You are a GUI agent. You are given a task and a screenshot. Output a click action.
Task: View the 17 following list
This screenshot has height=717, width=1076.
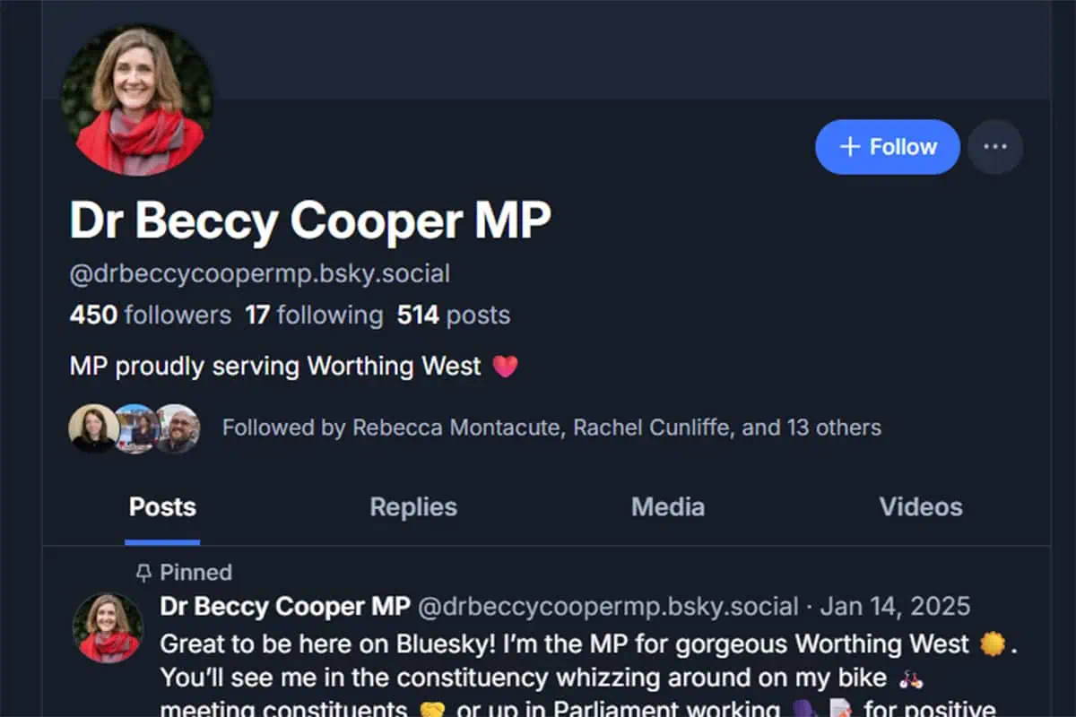pos(314,315)
